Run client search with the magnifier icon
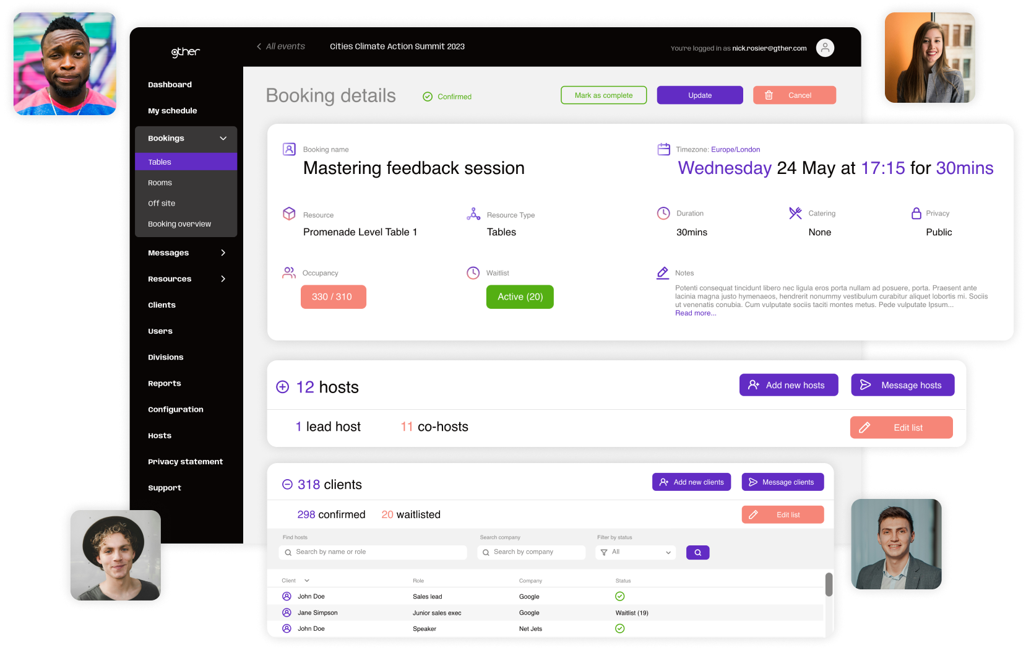This screenshot has width=1026, height=650. (x=697, y=552)
